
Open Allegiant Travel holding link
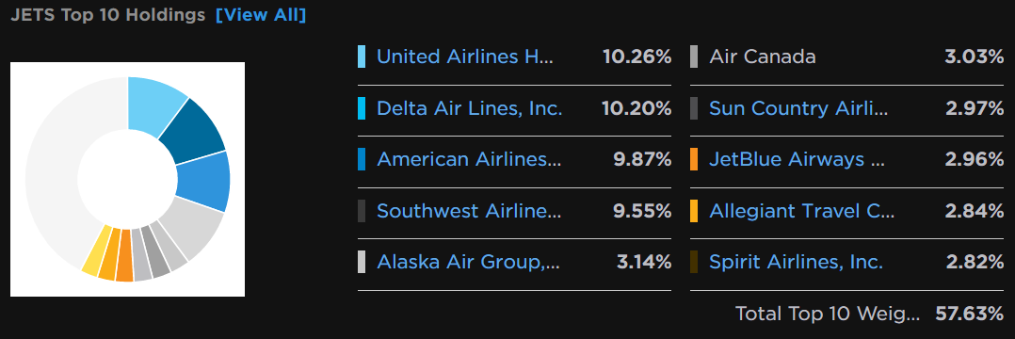(801, 211)
